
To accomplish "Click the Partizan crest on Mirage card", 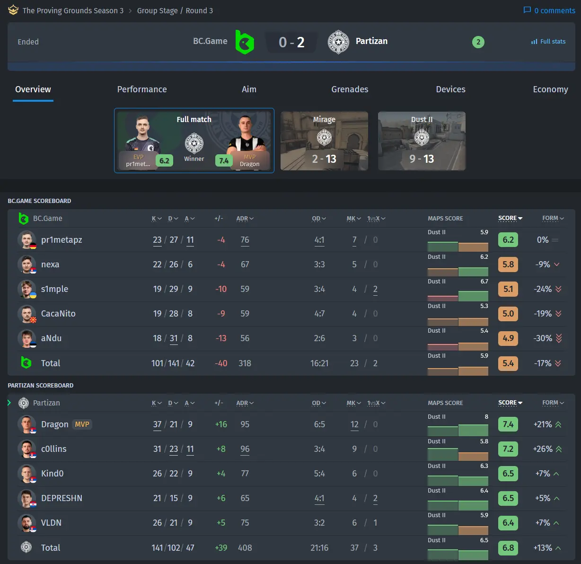I will pyautogui.click(x=324, y=138).
